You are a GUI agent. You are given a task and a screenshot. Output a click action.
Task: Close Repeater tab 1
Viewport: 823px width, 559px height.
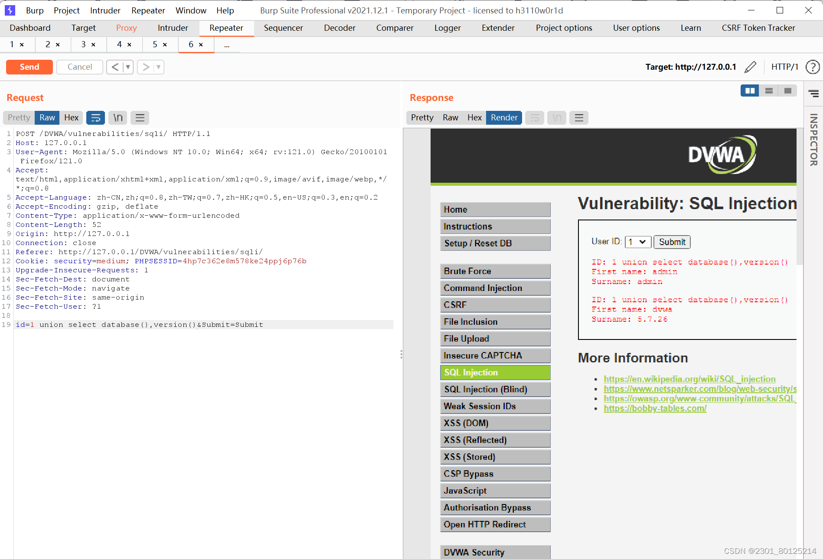pyautogui.click(x=22, y=45)
